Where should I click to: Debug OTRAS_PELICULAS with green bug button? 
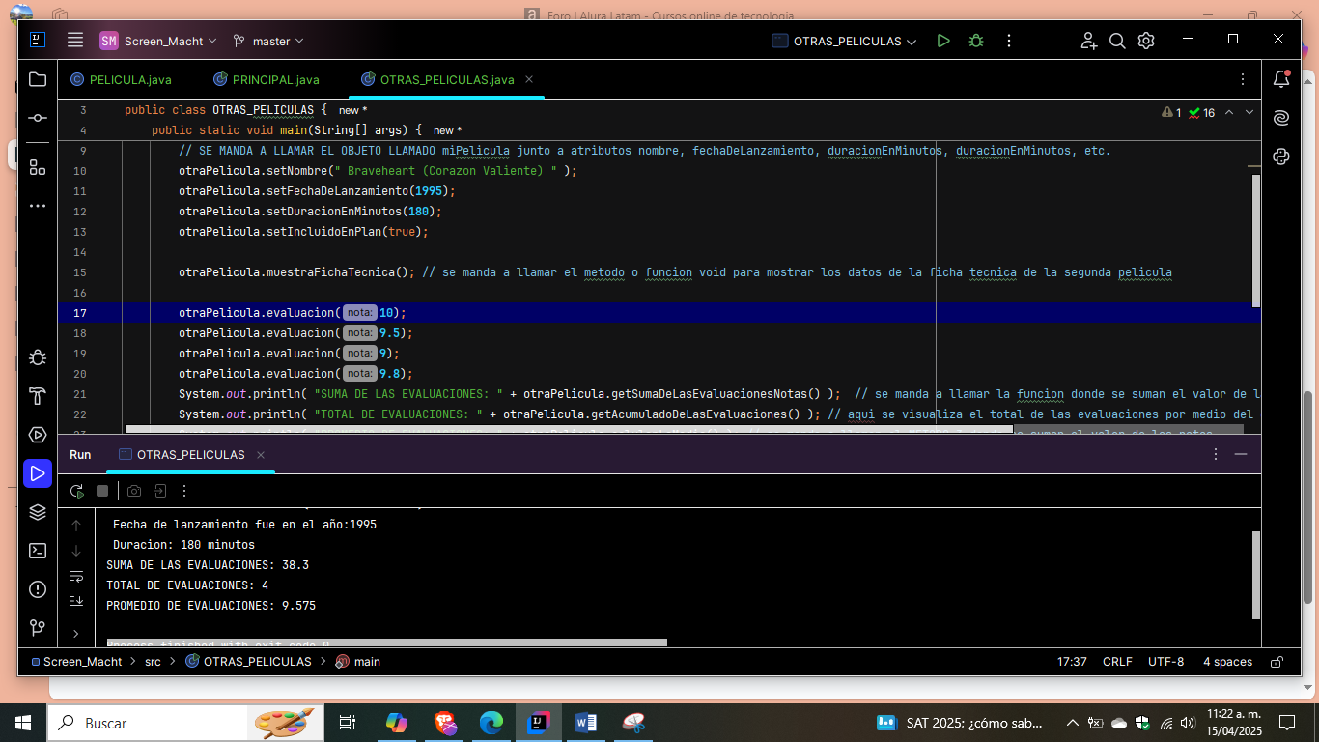pos(976,41)
